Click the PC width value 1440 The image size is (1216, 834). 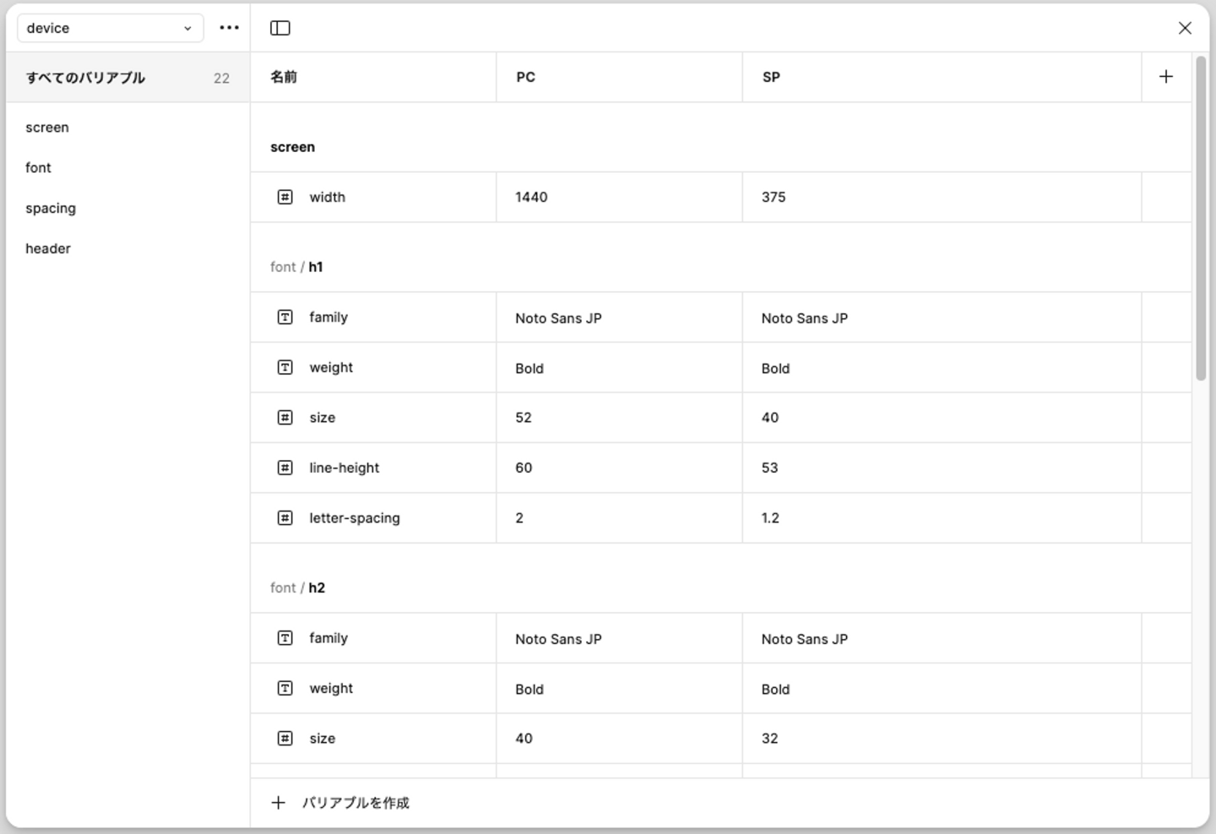pyautogui.click(x=532, y=197)
